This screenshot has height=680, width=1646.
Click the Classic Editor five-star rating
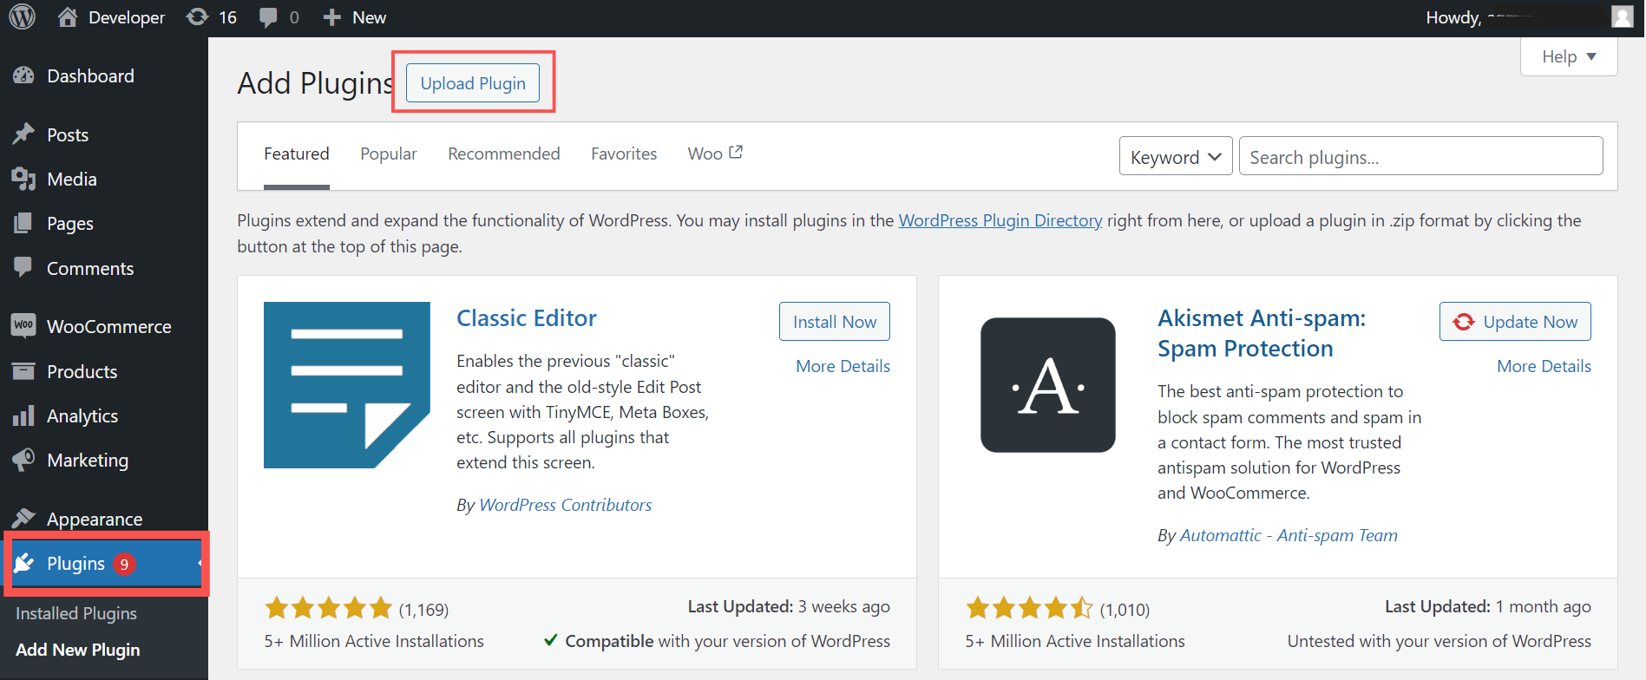tap(329, 608)
